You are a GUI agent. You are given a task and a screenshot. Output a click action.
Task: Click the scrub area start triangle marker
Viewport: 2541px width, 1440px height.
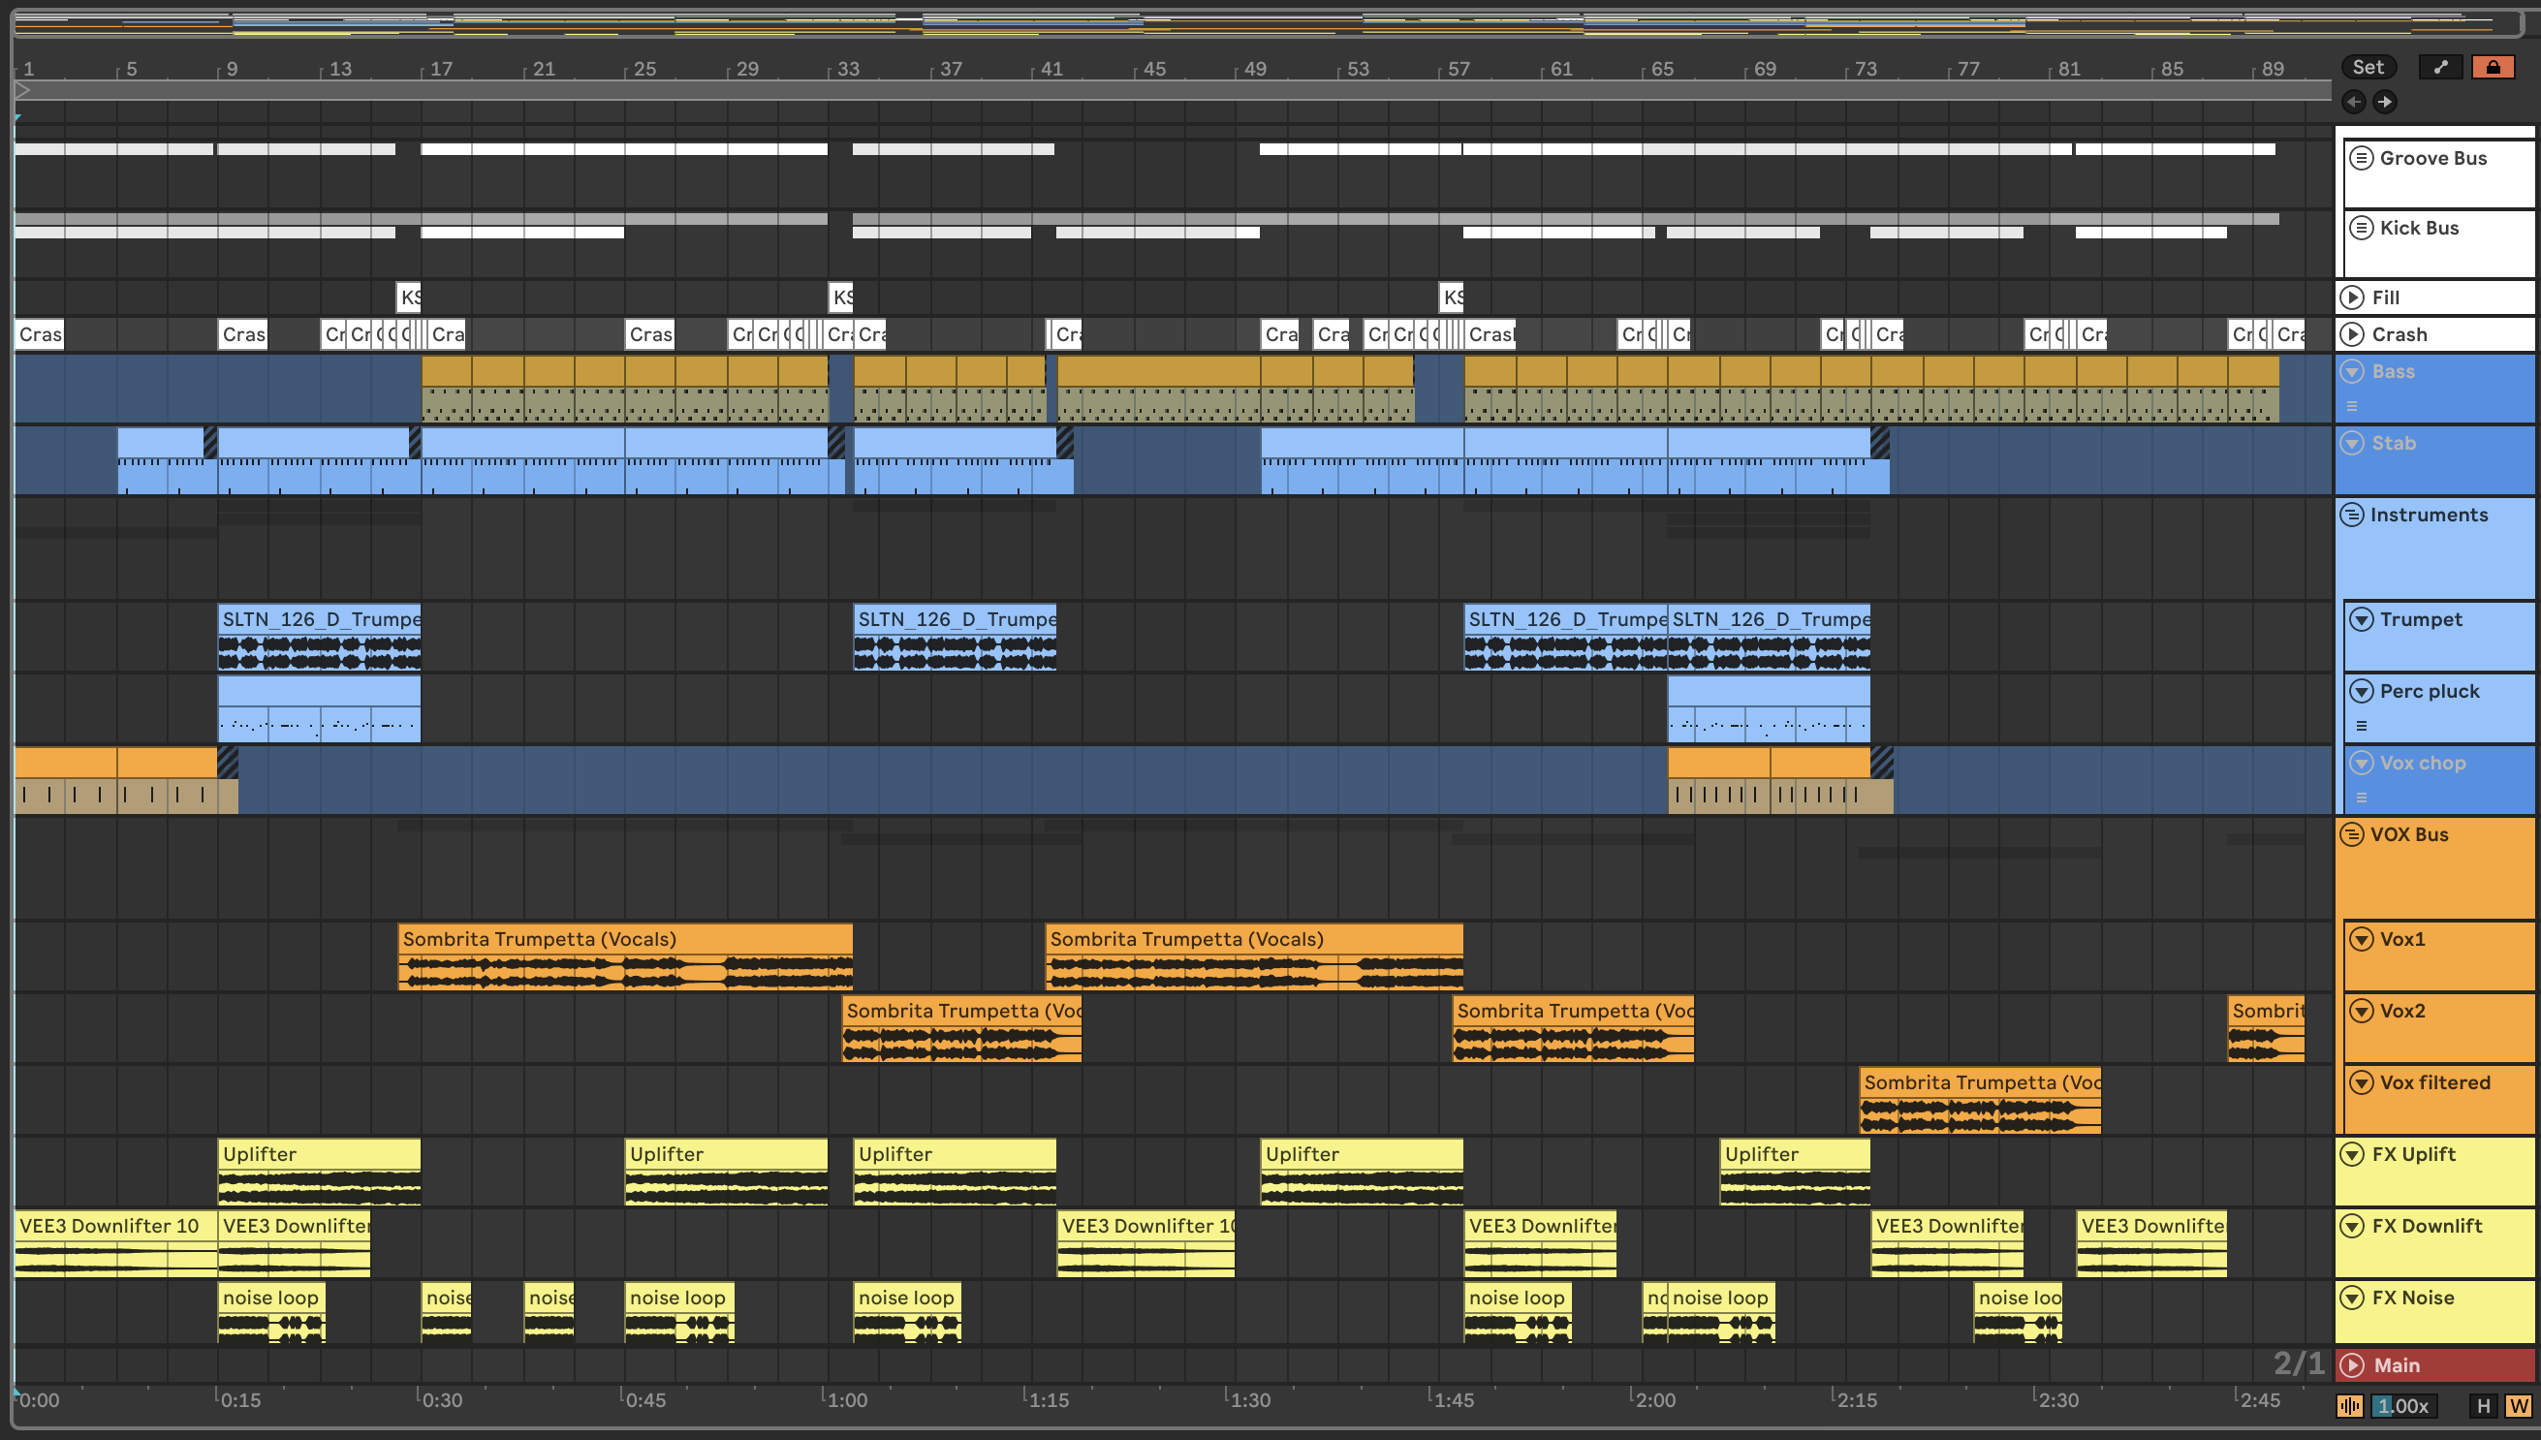[23, 91]
